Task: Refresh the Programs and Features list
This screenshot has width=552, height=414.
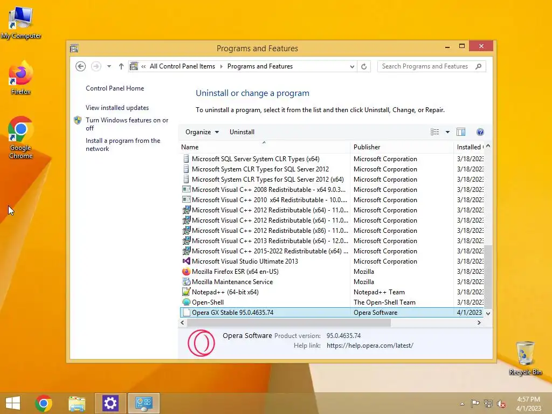Action: coord(364,66)
